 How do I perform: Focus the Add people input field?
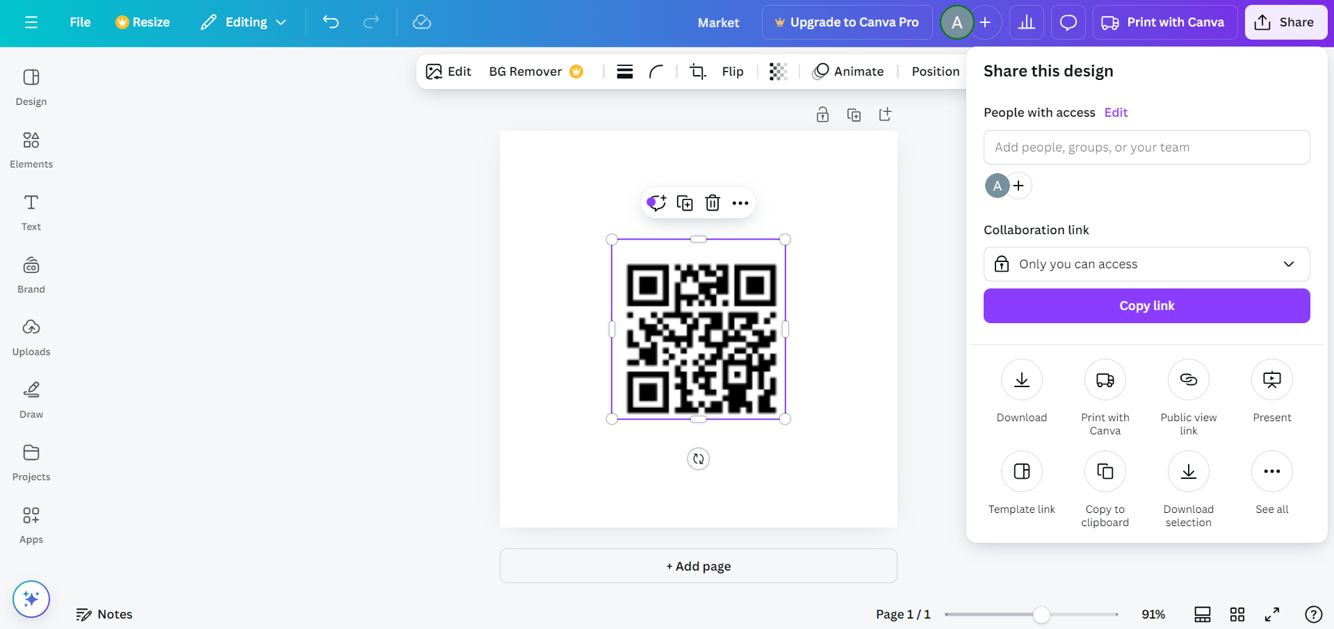point(1147,147)
